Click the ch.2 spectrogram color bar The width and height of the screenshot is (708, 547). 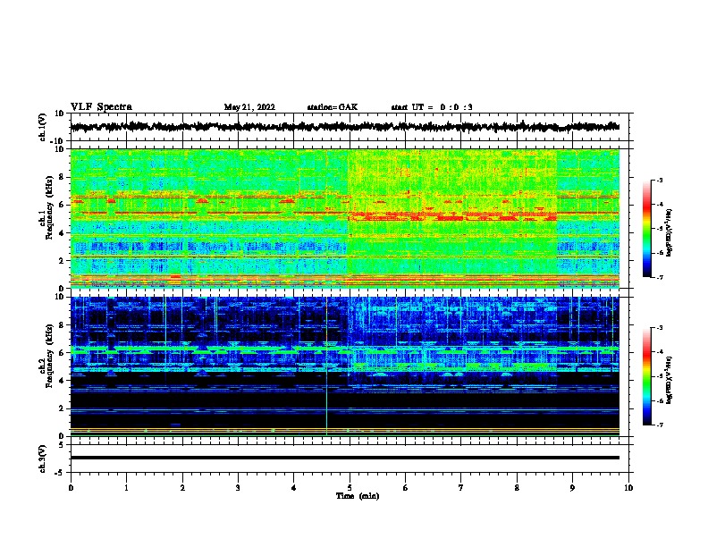click(x=646, y=376)
